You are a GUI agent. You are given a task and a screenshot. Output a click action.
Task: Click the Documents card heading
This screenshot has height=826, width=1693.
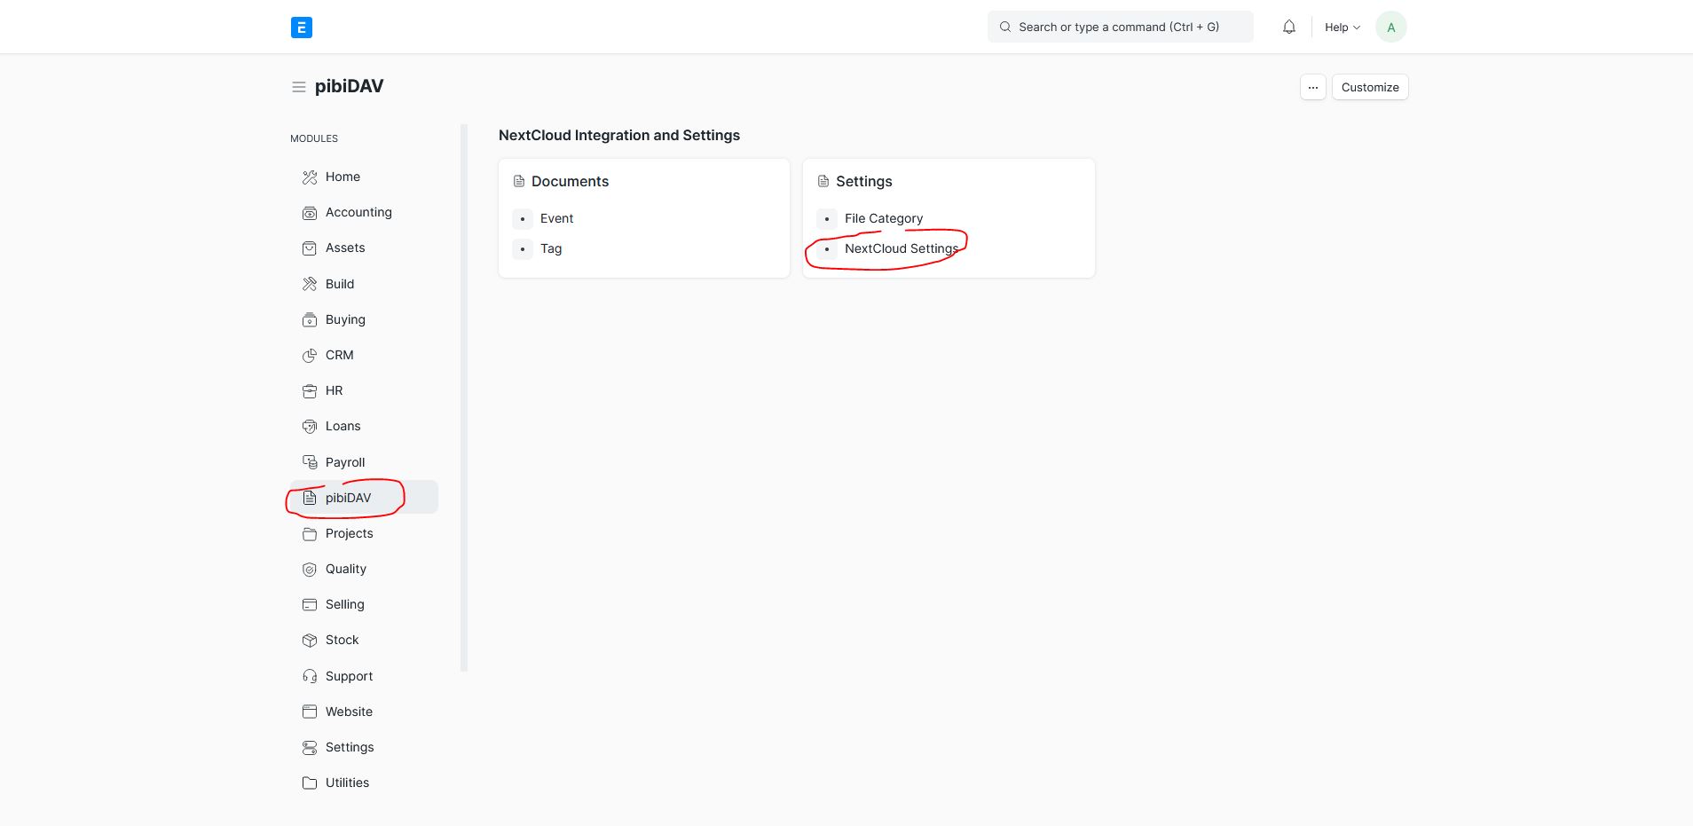tap(571, 181)
